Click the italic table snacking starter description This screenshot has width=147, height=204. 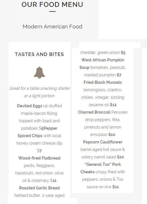coord(39,92)
